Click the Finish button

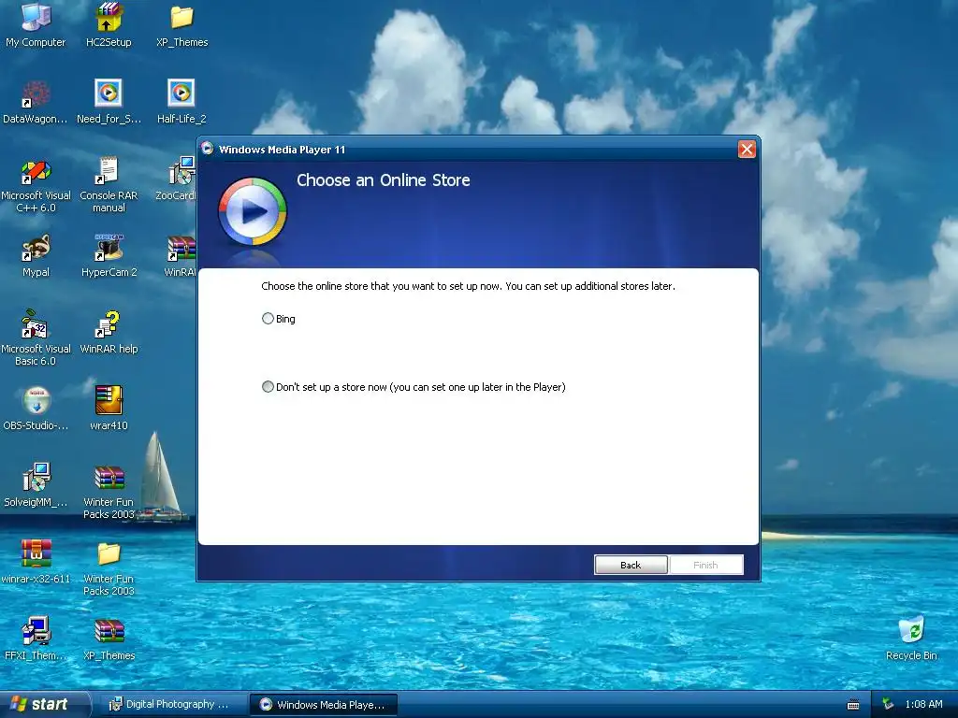click(705, 565)
